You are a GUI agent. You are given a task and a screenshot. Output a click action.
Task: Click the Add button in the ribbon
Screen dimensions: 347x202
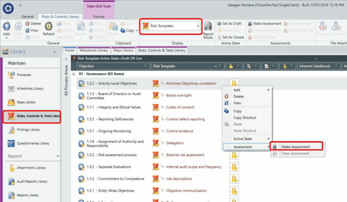pos(6,30)
